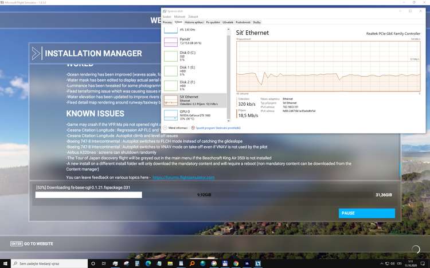The height and width of the screenshot is (268, 430).
Task: Click the GPU 0 mini graph thumbnail
Action: click(x=171, y=115)
